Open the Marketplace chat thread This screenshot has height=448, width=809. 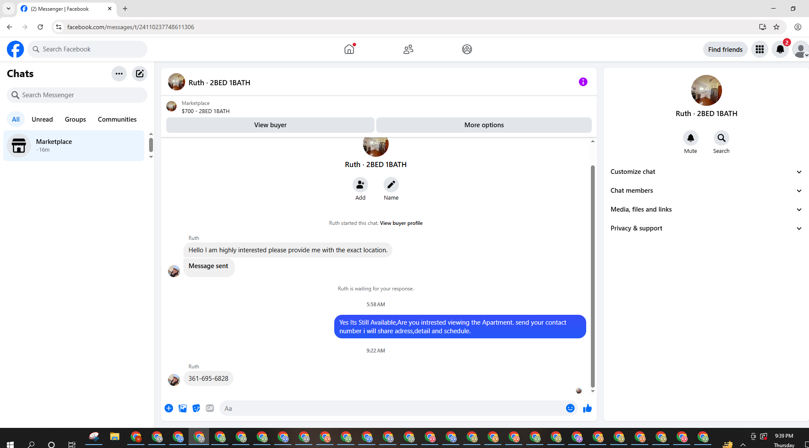pyautogui.click(x=74, y=146)
